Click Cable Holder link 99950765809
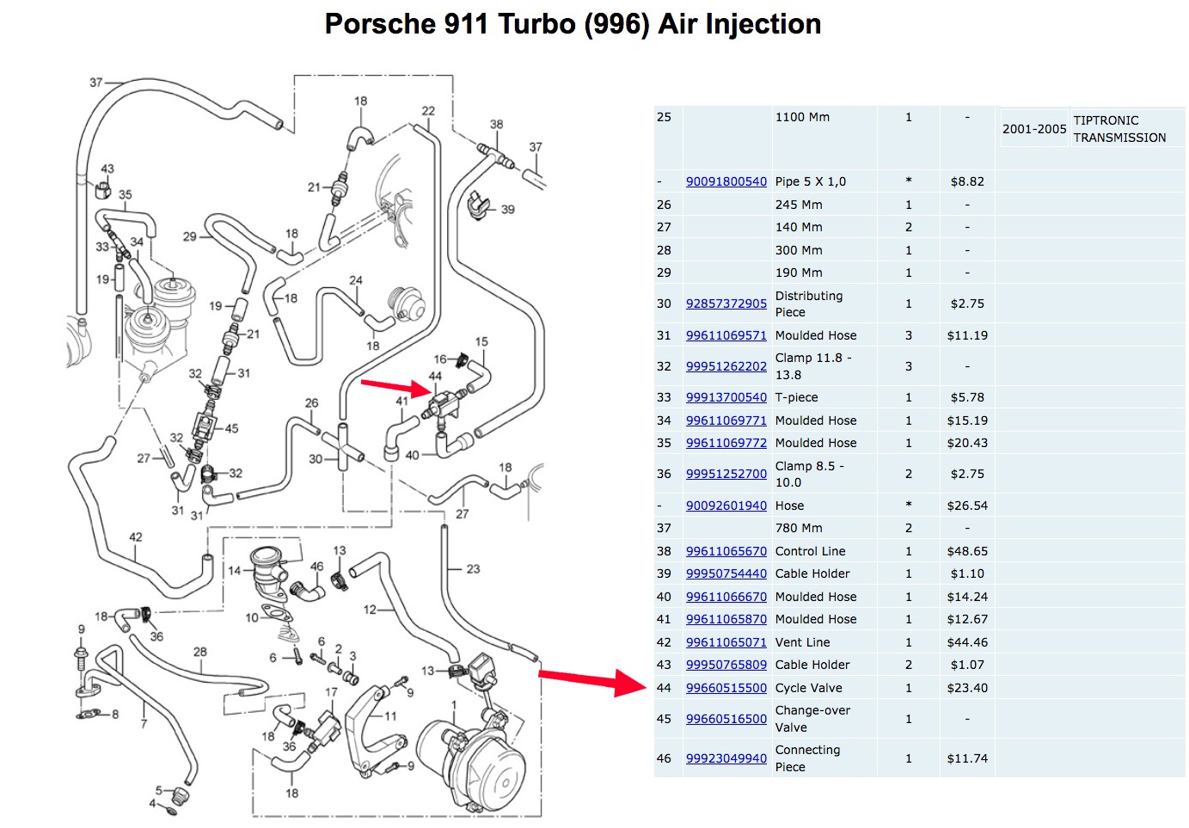Image resolution: width=1189 pixels, height=828 pixels. pos(726,665)
